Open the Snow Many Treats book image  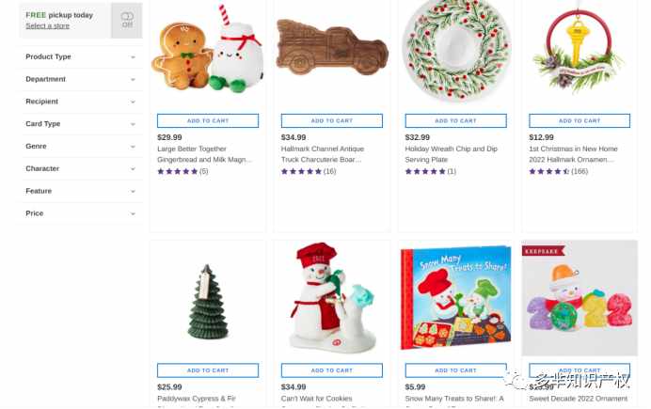456,297
